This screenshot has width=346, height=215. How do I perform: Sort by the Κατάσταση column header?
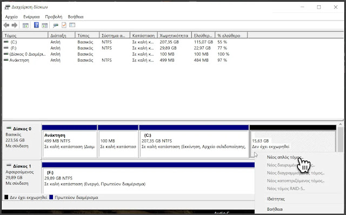click(x=144, y=35)
